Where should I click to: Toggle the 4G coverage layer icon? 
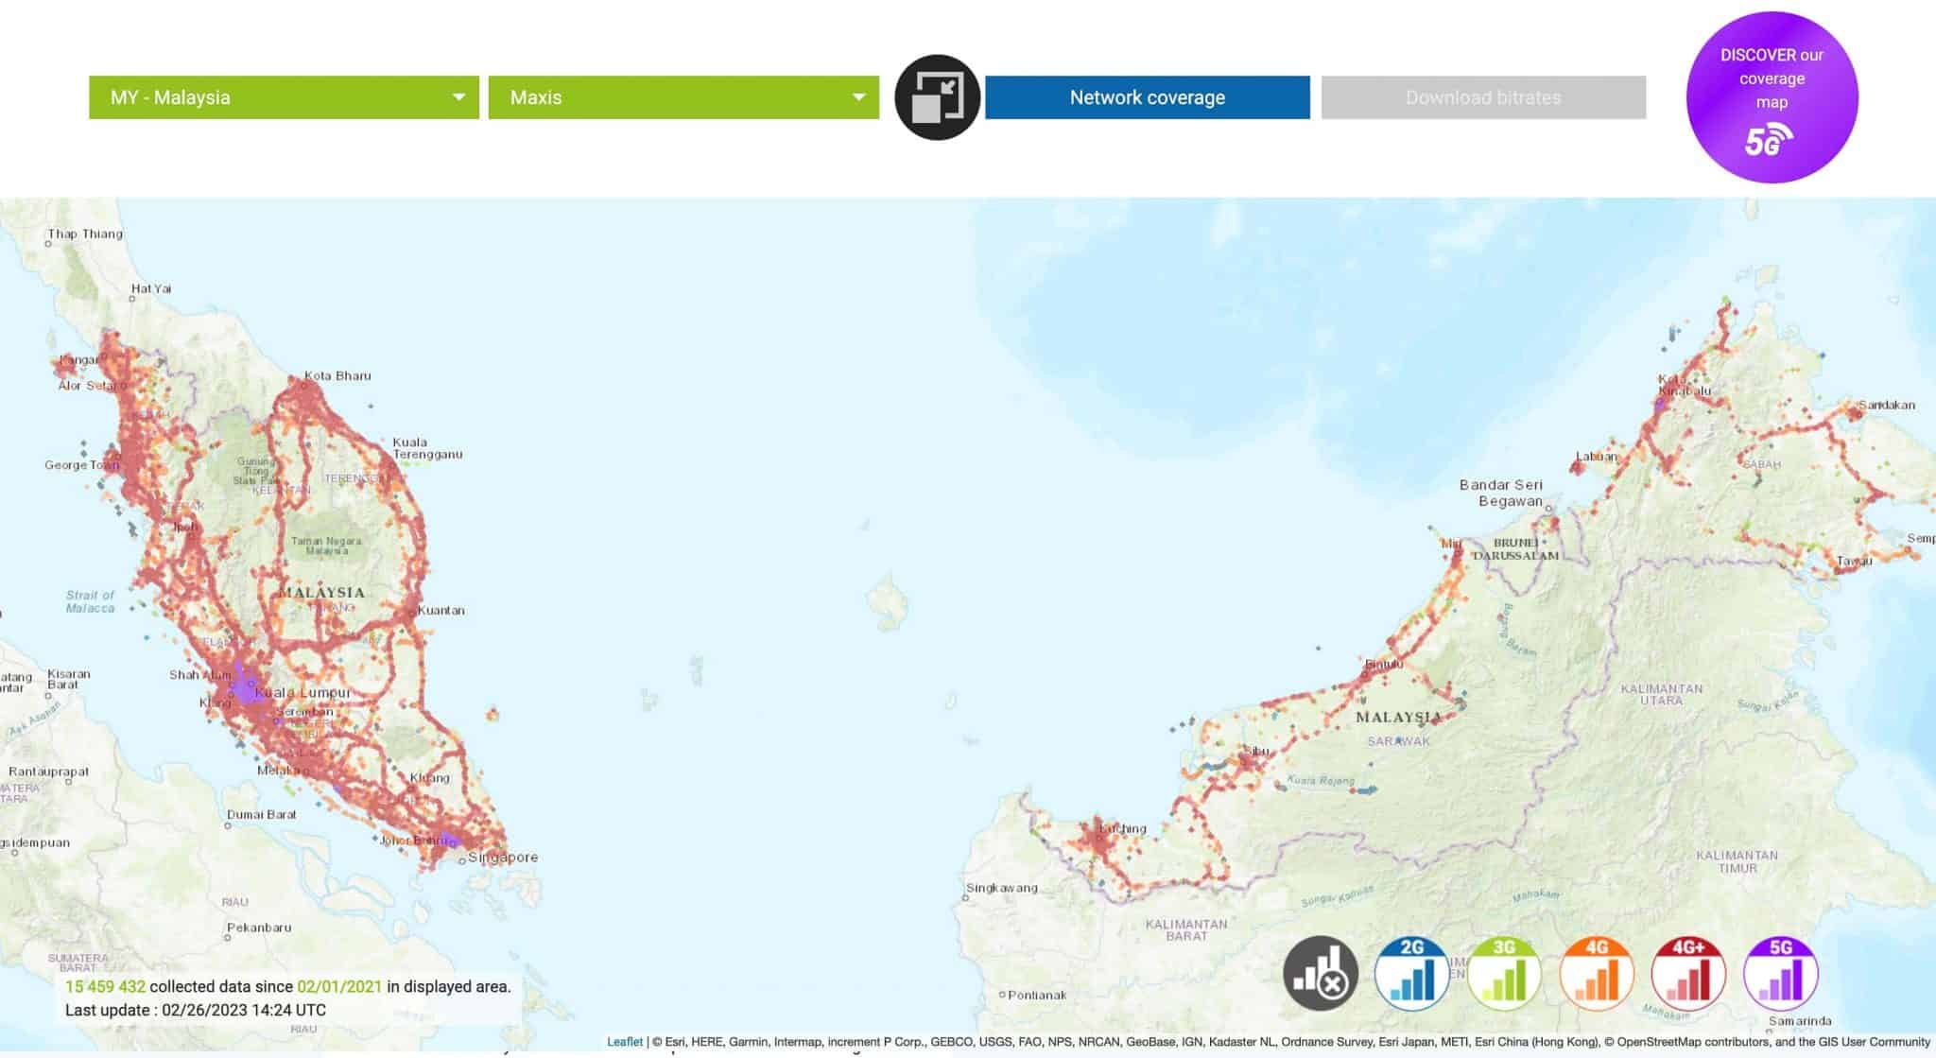pos(1597,973)
